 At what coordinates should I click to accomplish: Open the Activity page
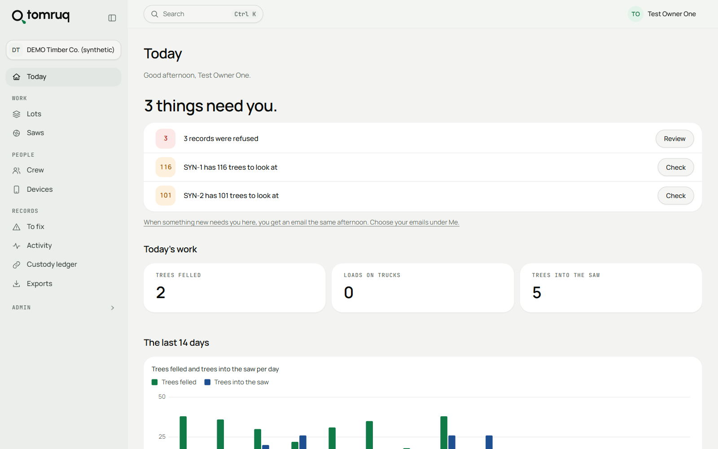(x=64, y=246)
